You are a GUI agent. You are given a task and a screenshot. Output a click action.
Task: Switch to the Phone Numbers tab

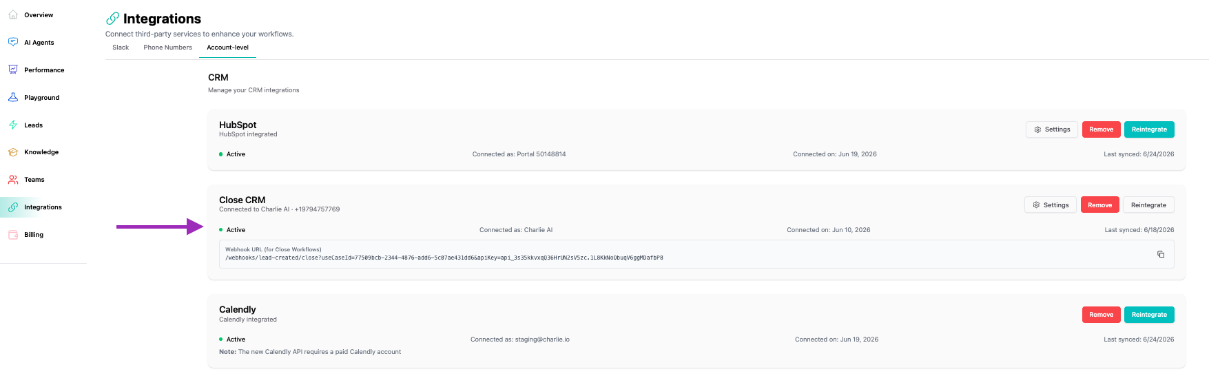pyautogui.click(x=167, y=48)
